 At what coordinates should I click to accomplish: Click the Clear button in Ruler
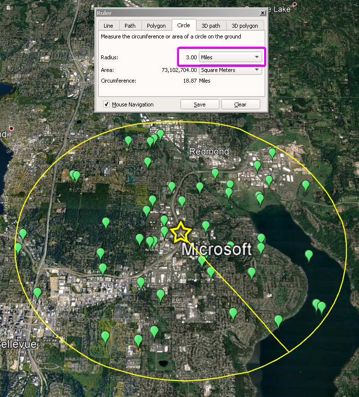[241, 104]
